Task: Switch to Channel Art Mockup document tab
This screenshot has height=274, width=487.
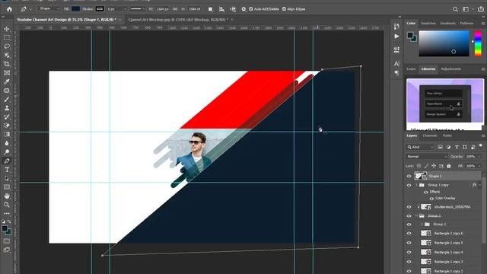Action: click(x=178, y=20)
